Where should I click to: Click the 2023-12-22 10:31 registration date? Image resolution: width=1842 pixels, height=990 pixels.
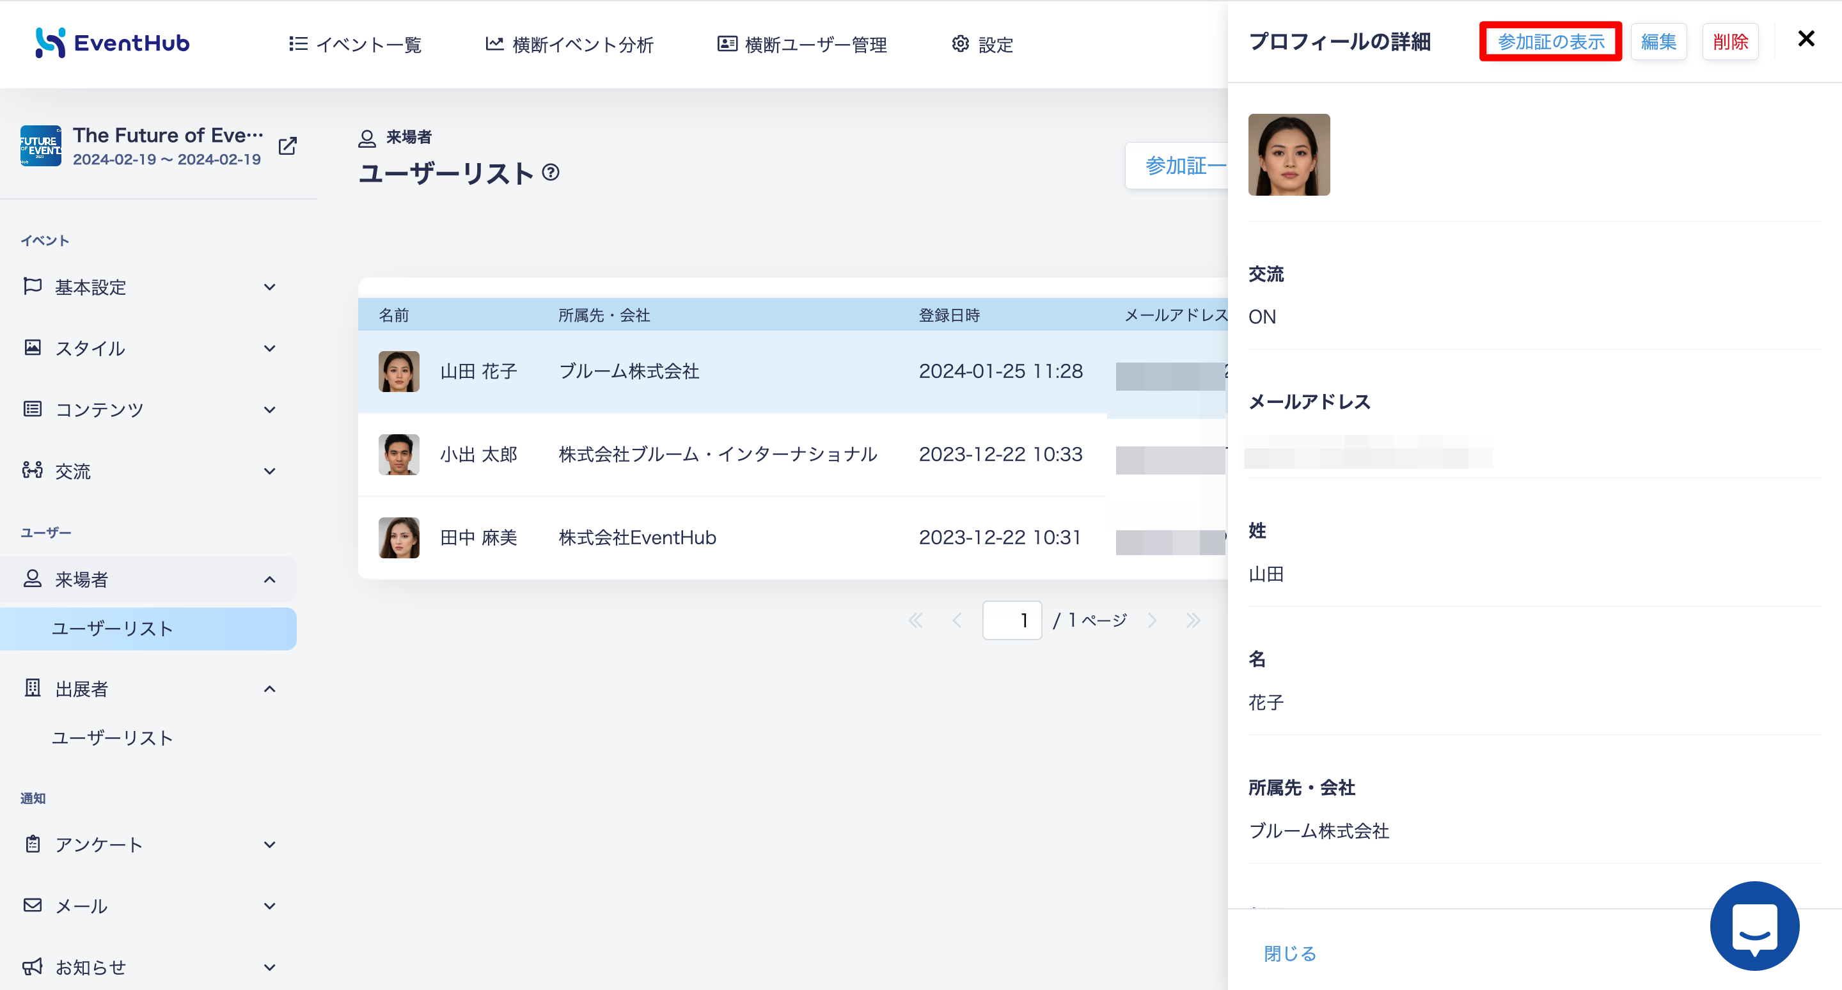click(1000, 538)
